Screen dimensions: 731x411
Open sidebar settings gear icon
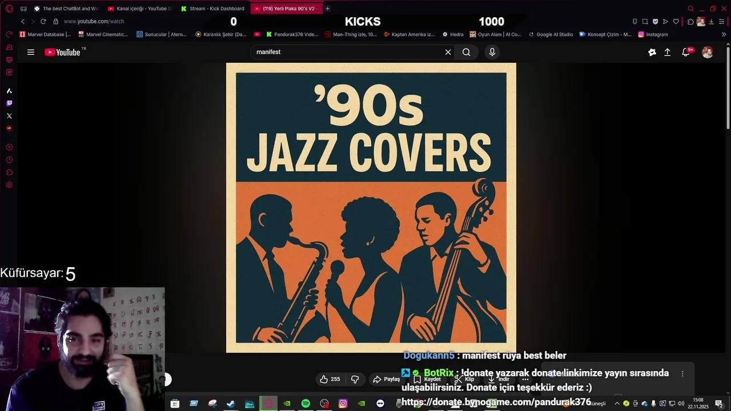click(9, 185)
